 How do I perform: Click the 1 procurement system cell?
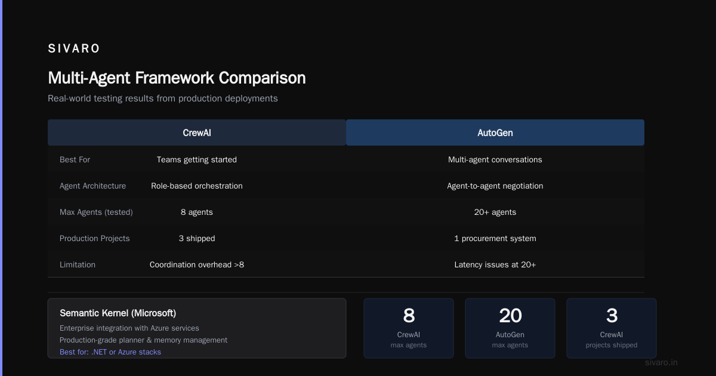tap(495, 239)
